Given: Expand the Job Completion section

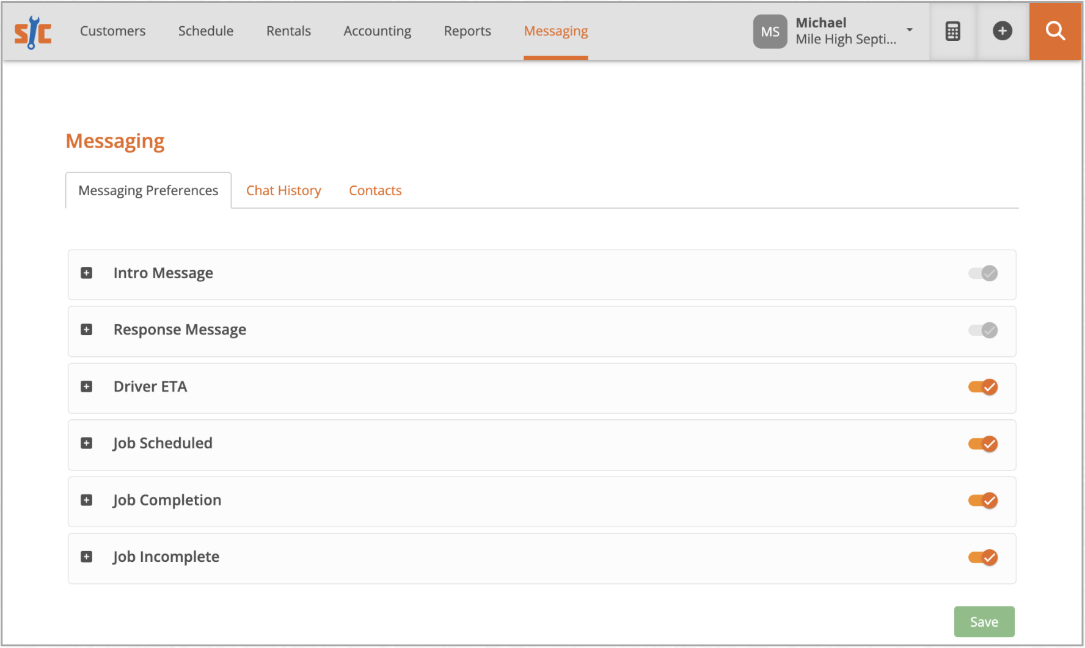Looking at the screenshot, I should coord(87,500).
